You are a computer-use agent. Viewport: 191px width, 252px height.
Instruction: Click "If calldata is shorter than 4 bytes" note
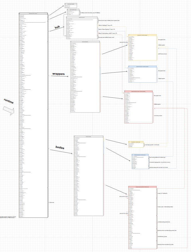click(x=90, y=13)
